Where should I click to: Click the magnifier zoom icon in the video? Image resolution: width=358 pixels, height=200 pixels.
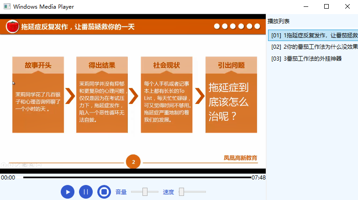[32, 165]
